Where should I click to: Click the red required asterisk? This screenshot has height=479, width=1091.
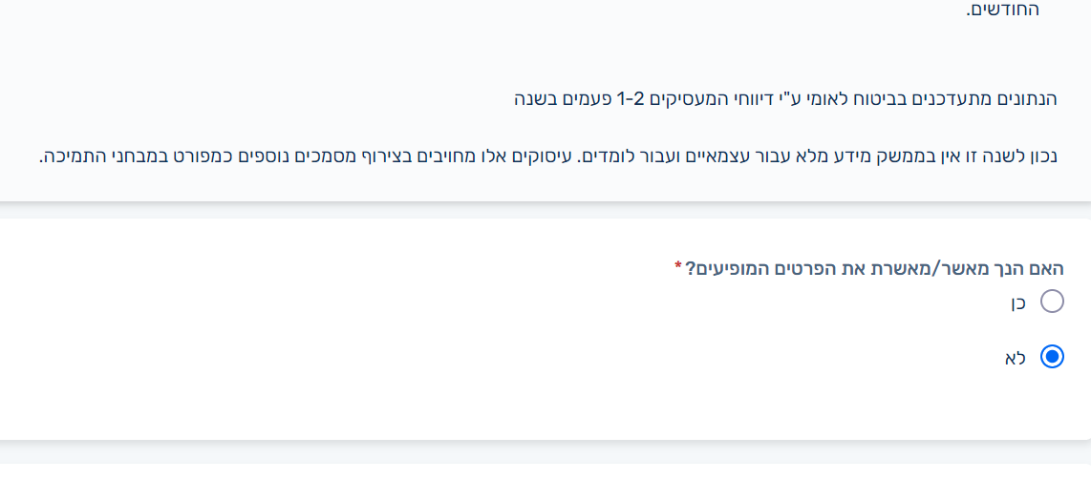click(678, 266)
